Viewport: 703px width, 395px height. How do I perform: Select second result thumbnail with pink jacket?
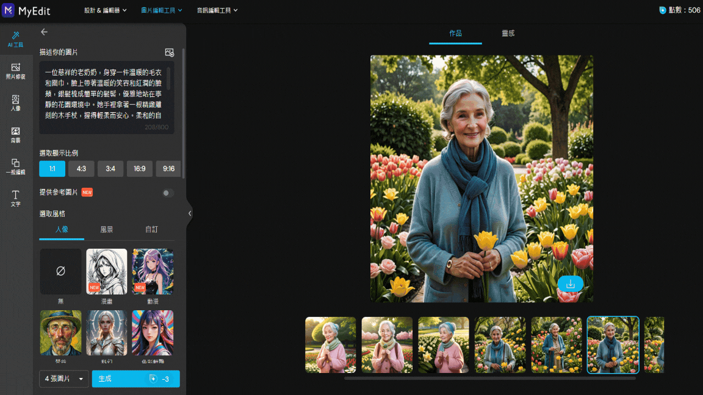(x=387, y=345)
